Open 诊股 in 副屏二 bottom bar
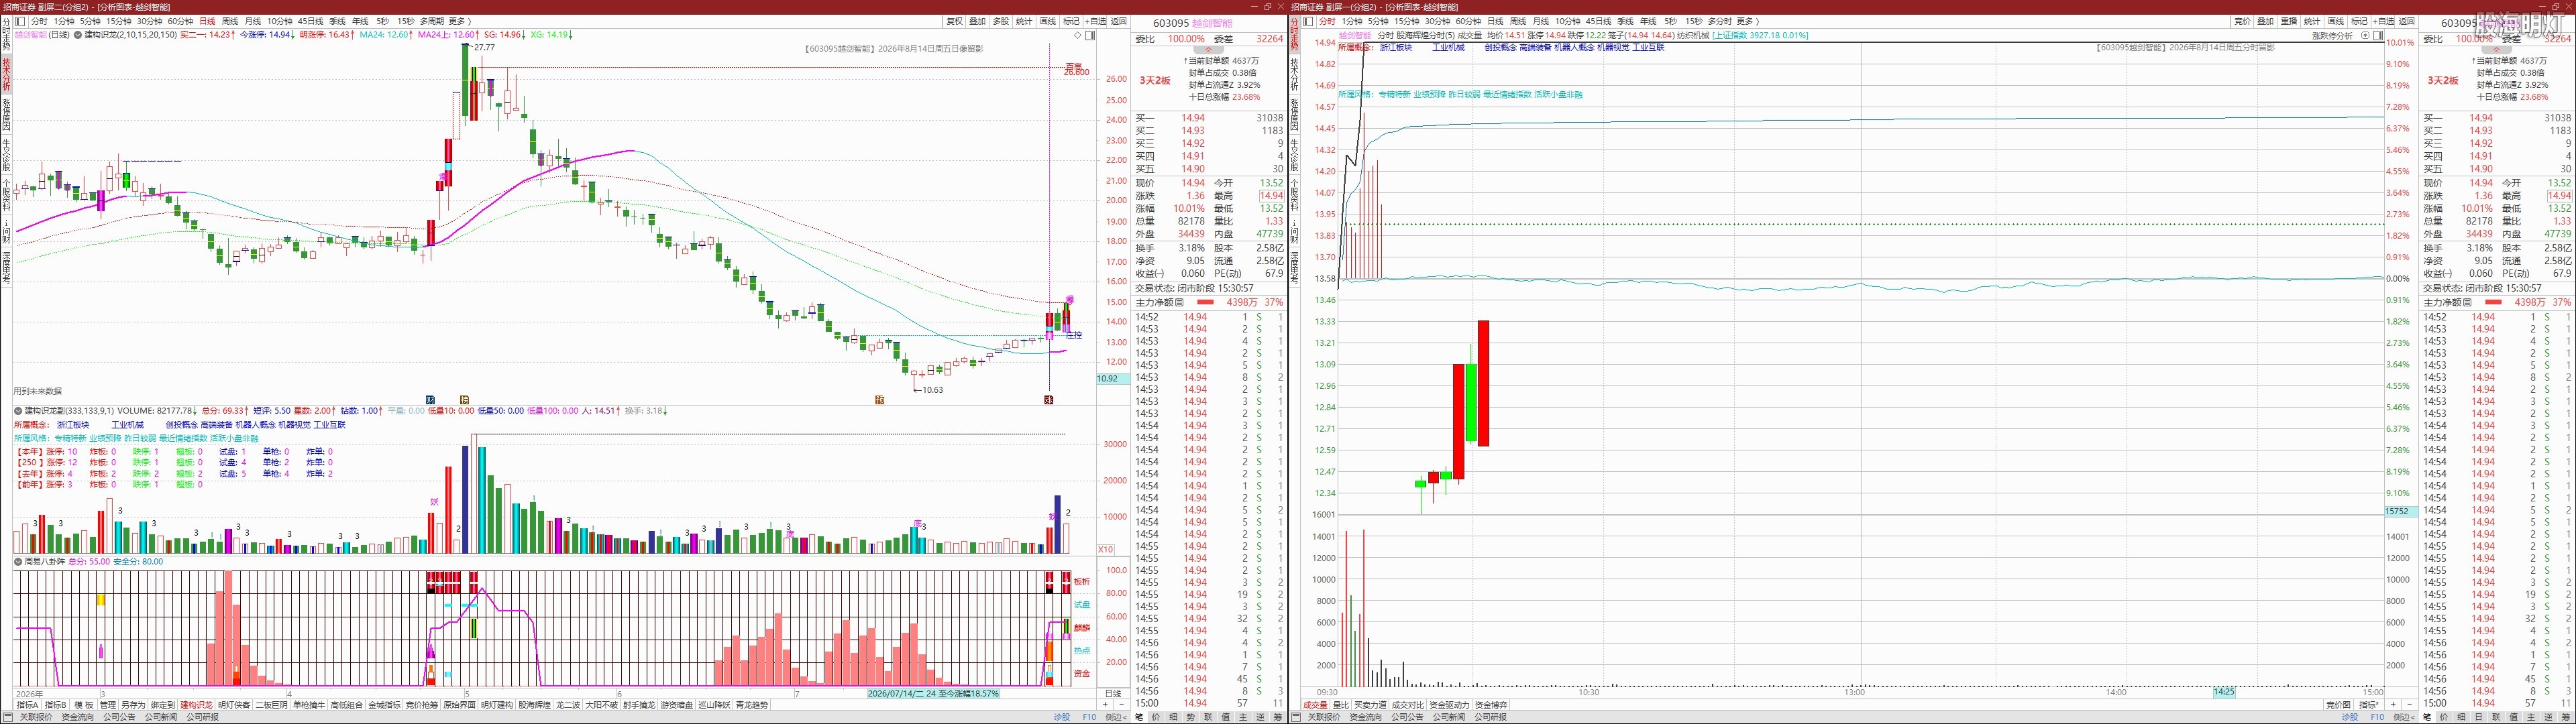This screenshot has height=724, width=2576. [1061, 717]
